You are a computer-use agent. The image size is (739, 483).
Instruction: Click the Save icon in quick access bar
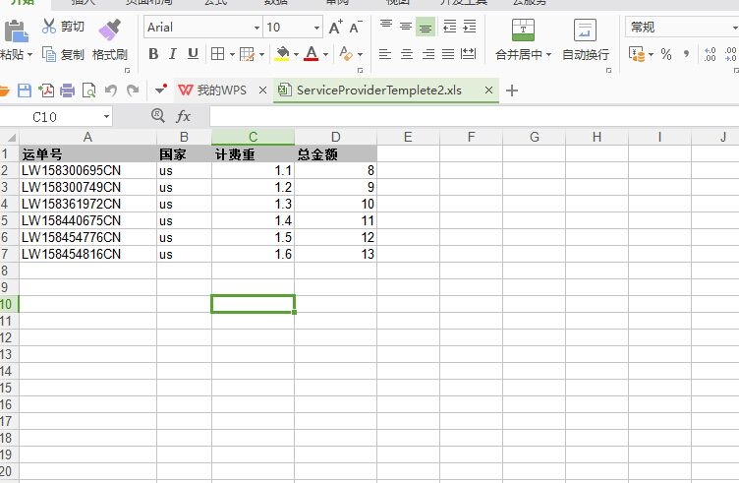point(25,91)
